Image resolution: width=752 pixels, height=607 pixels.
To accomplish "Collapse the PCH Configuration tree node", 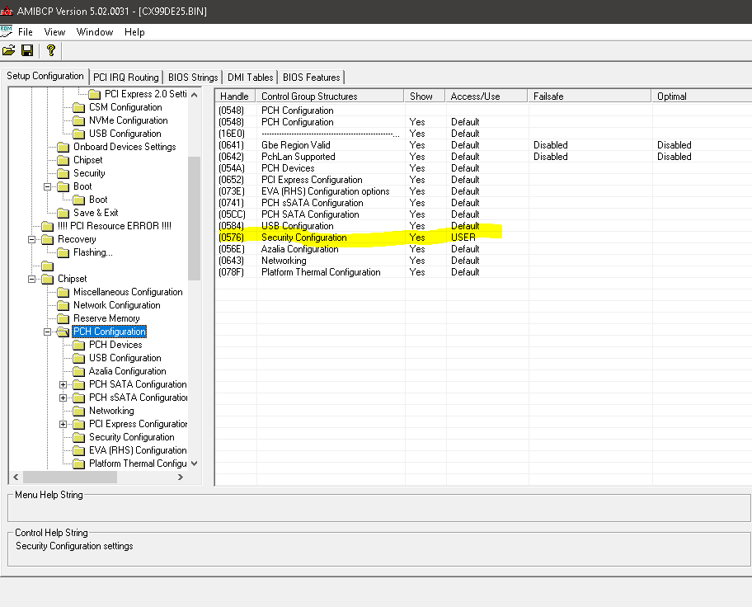I will point(47,332).
